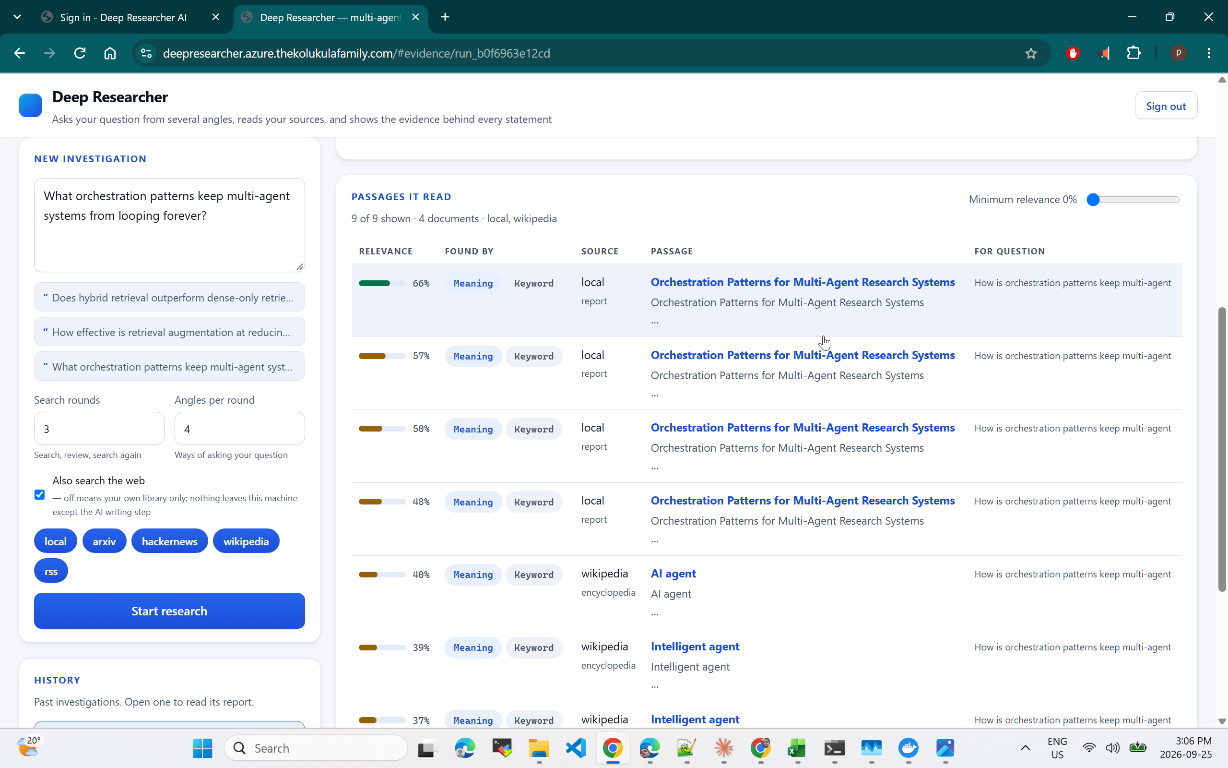Click the red hand extension icon

pyautogui.click(x=1073, y=53)
